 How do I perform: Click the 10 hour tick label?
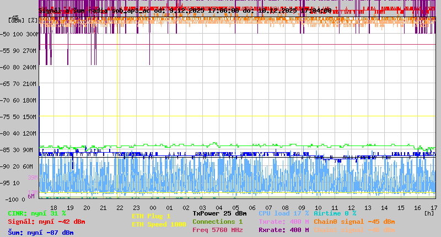click(x=318, y=208)
